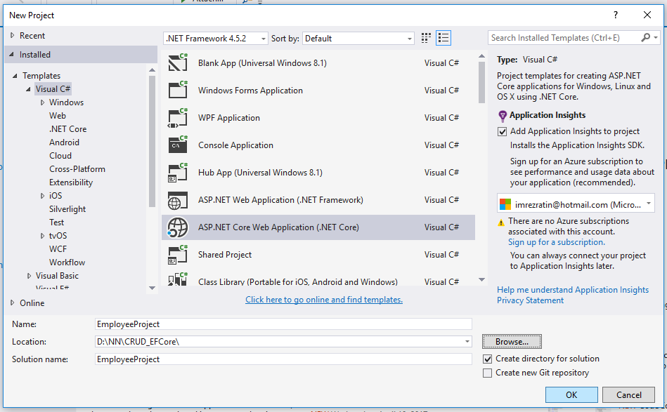Click the Cancel button

coord(629,395)
